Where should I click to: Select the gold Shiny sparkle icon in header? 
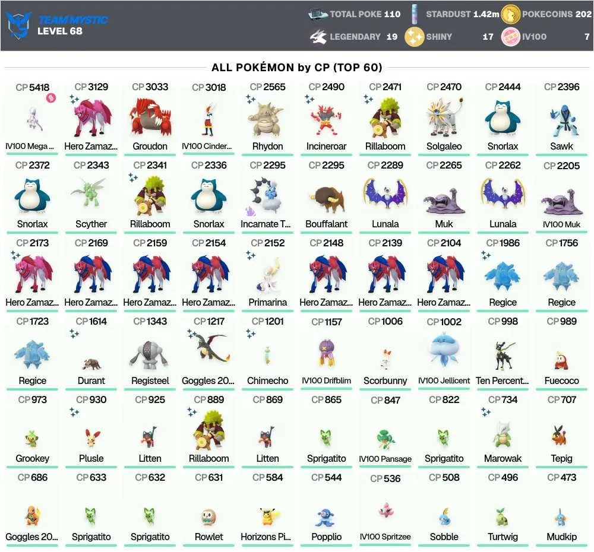(x=414, y=37)
